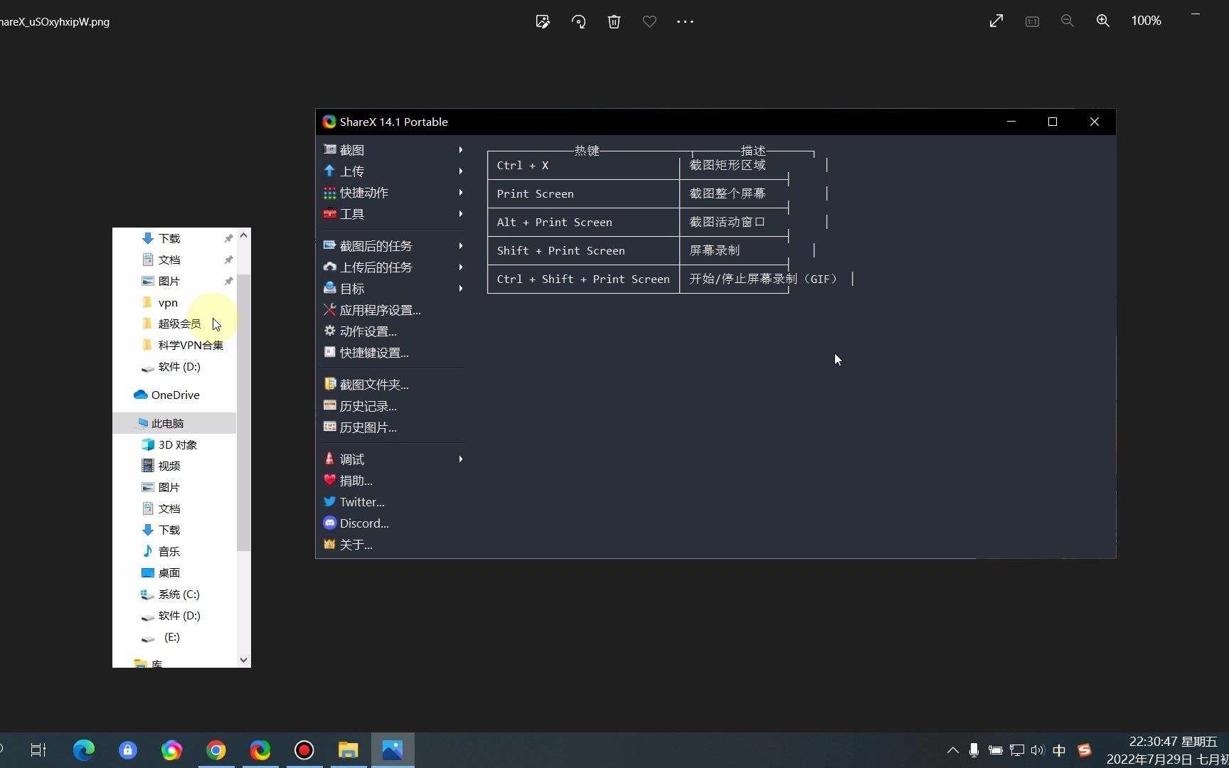Zoom in using the magnifier plus icon
This screenshot has height=768, width=1229.
point(1103,21)
